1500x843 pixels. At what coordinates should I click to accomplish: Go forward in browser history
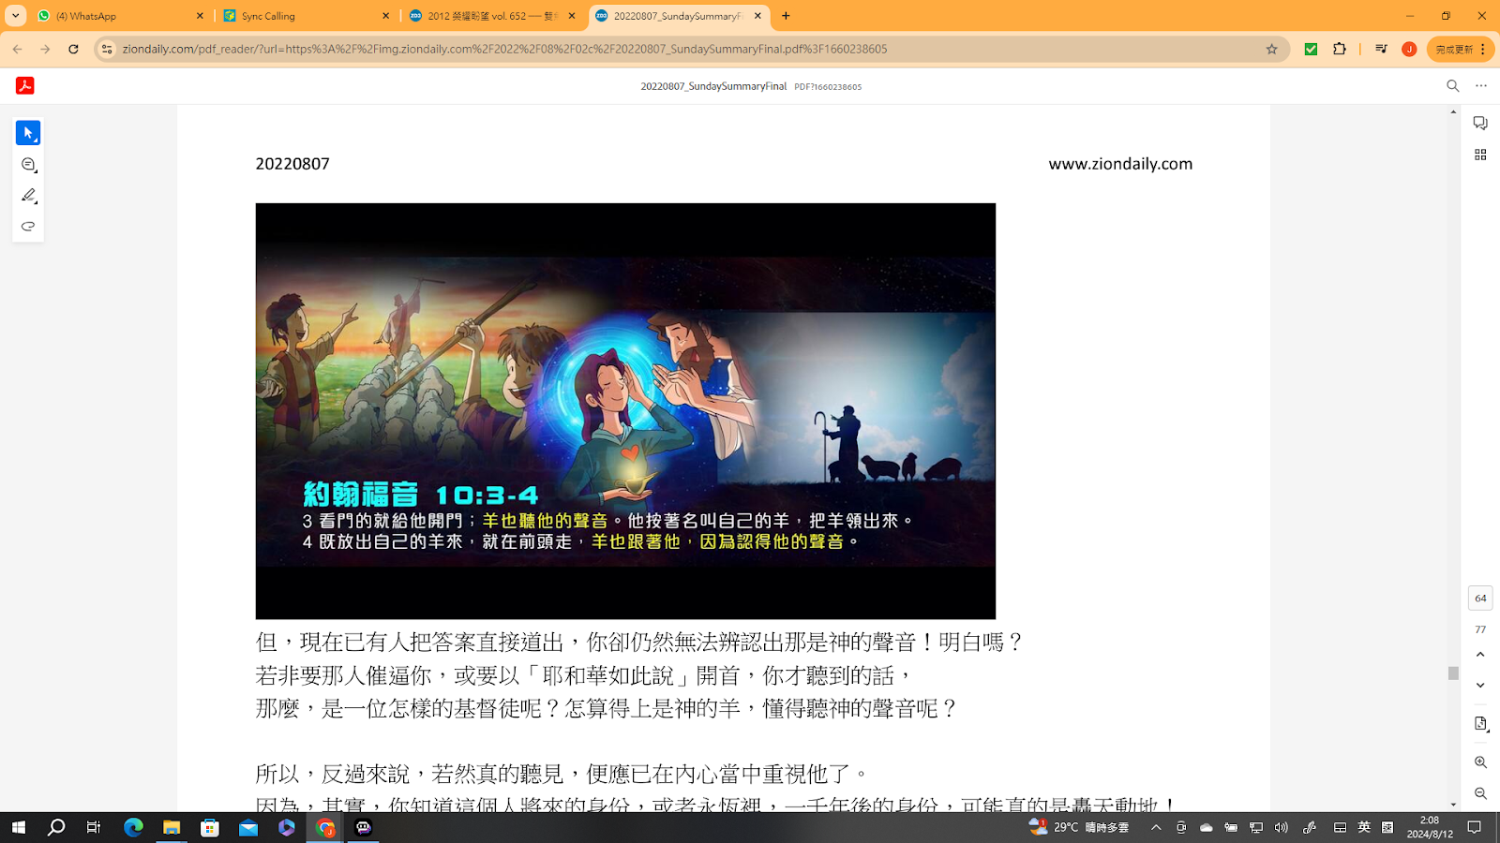click(x=45, y=49)
